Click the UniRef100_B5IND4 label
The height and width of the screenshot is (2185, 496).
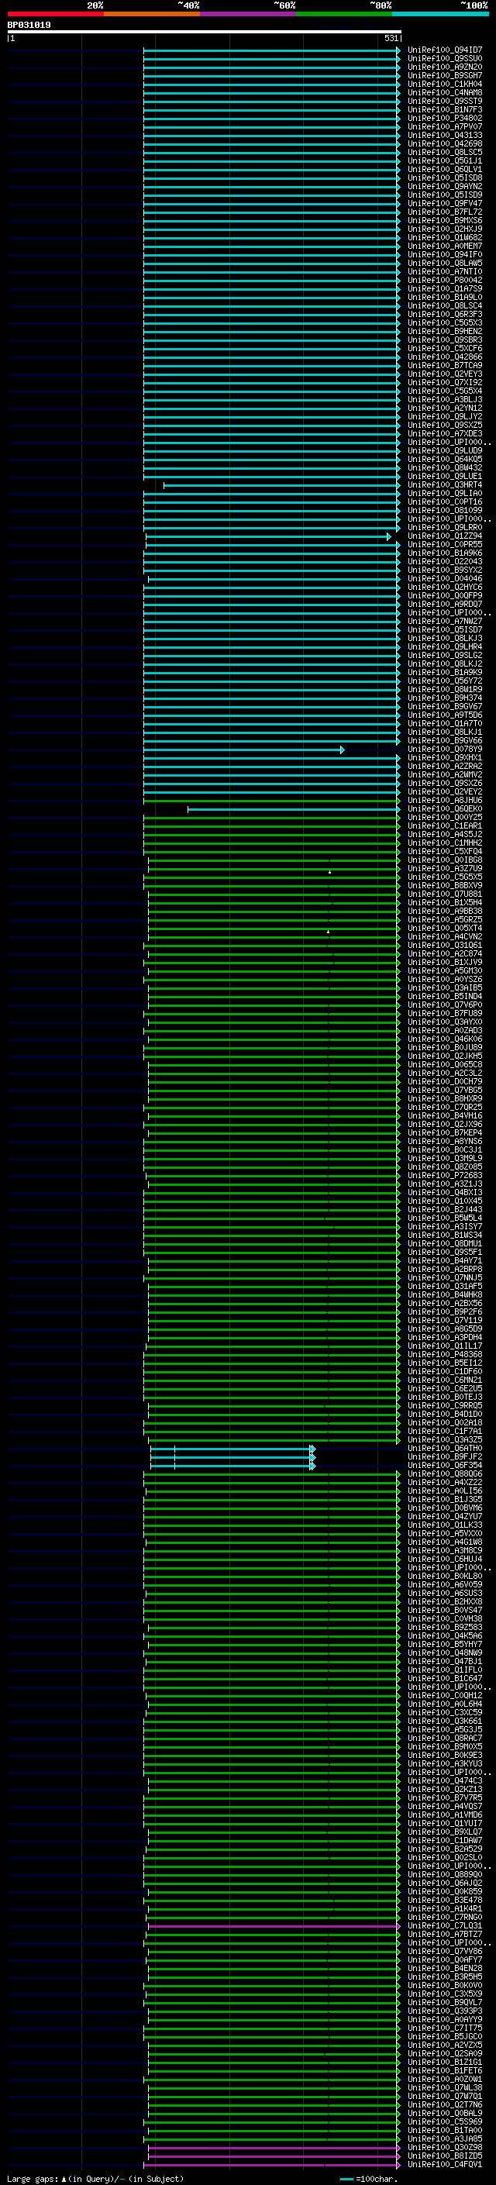[x=444, y=997]
